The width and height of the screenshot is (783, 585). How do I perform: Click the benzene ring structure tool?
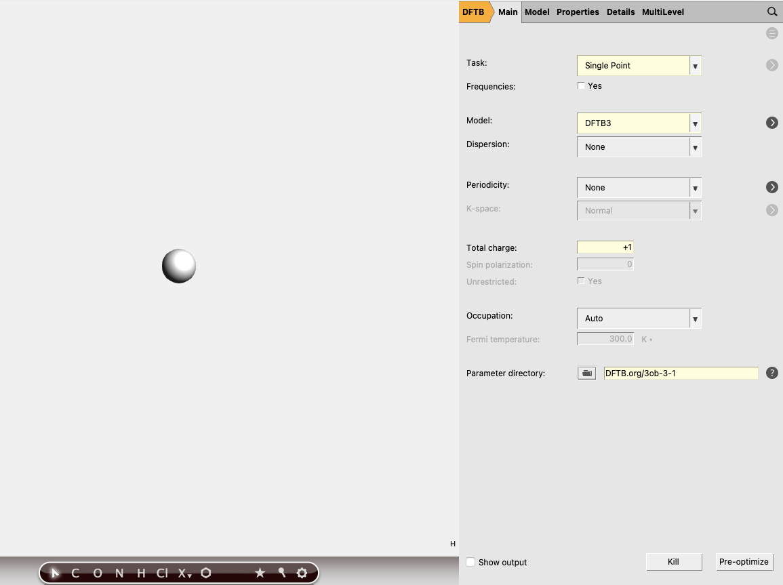[206, 573]
